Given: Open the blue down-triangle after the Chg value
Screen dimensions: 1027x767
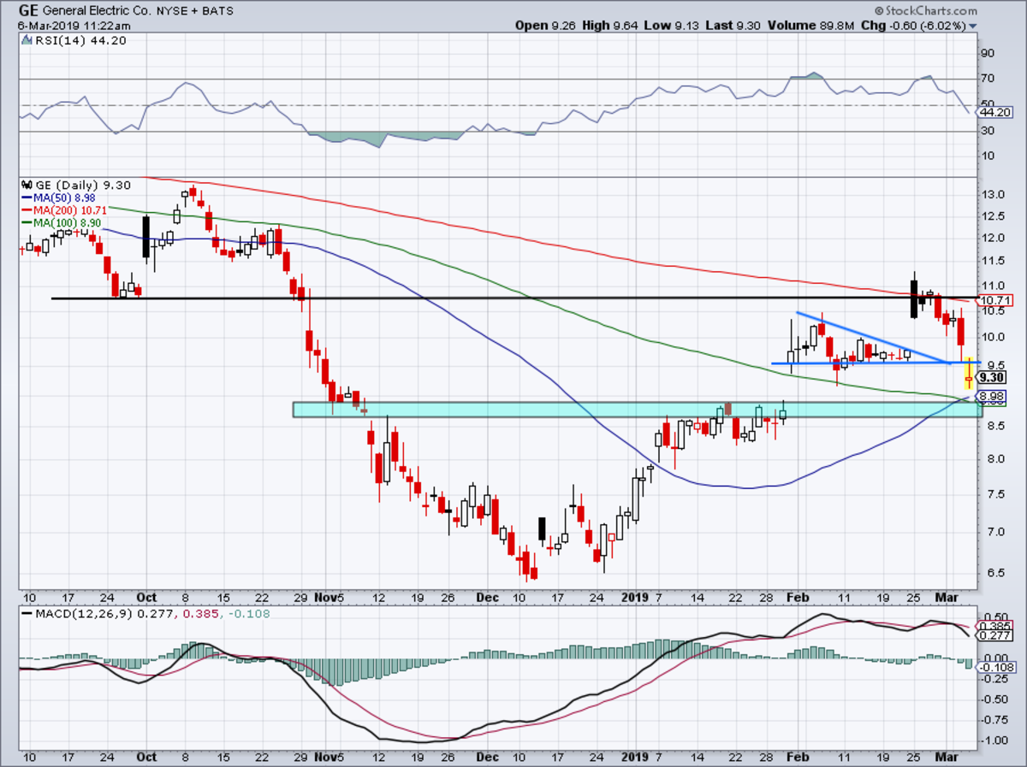Looking at the screenshot, I should (x=974, y=27).
